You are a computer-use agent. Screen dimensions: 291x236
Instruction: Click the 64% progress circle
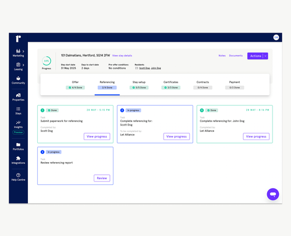point(47,61)
